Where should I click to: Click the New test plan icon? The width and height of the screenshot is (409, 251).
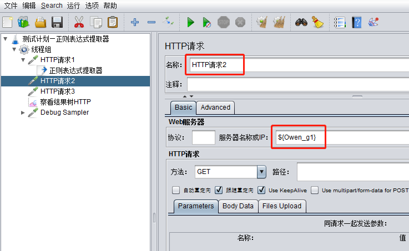(x=7, y=22)
